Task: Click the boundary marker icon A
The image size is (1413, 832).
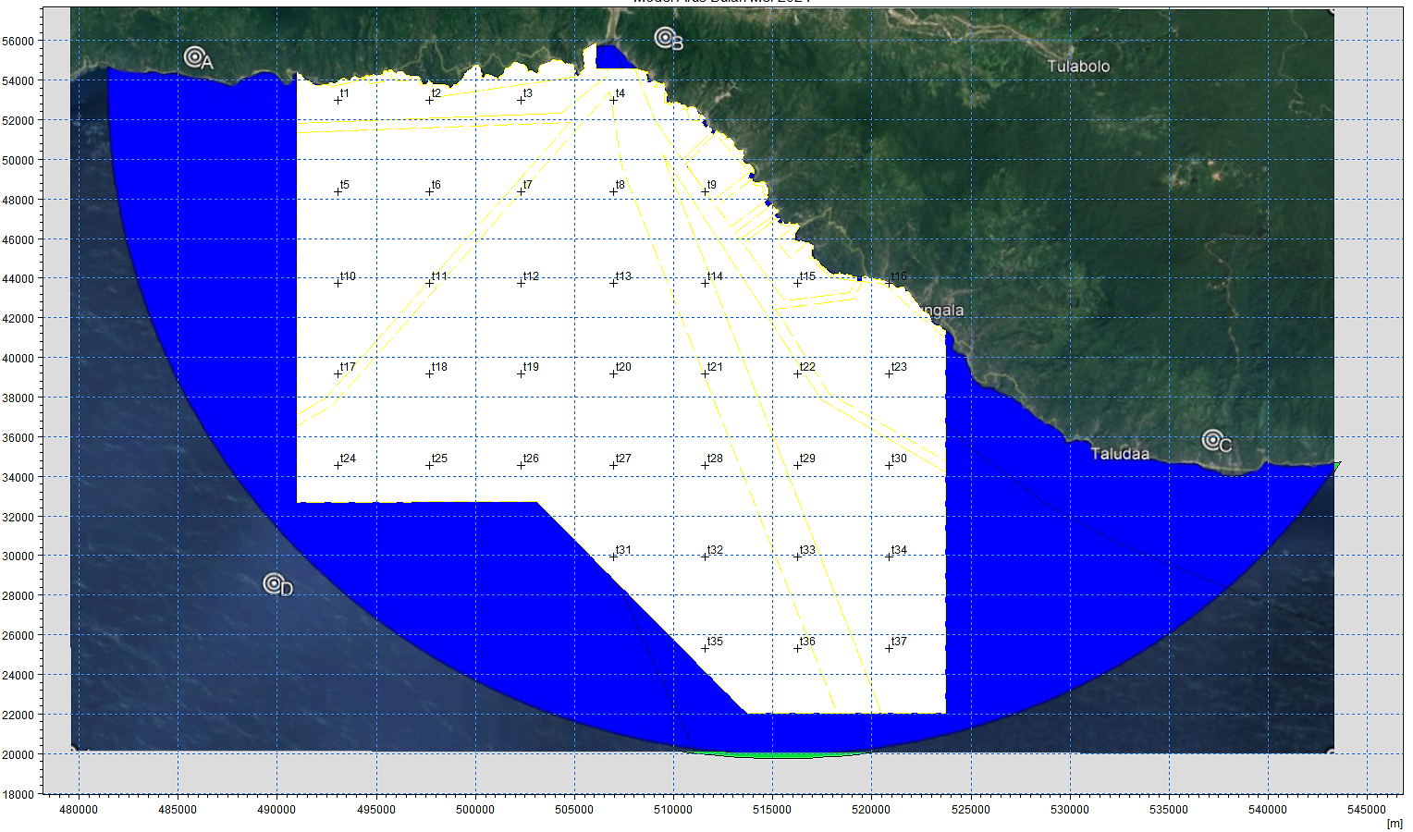Action: coord(194,57)
